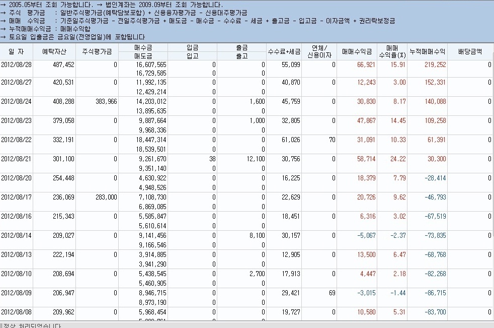Click deposit asset value 209,962
Viewport: 494px width, 328px height.
64,312
